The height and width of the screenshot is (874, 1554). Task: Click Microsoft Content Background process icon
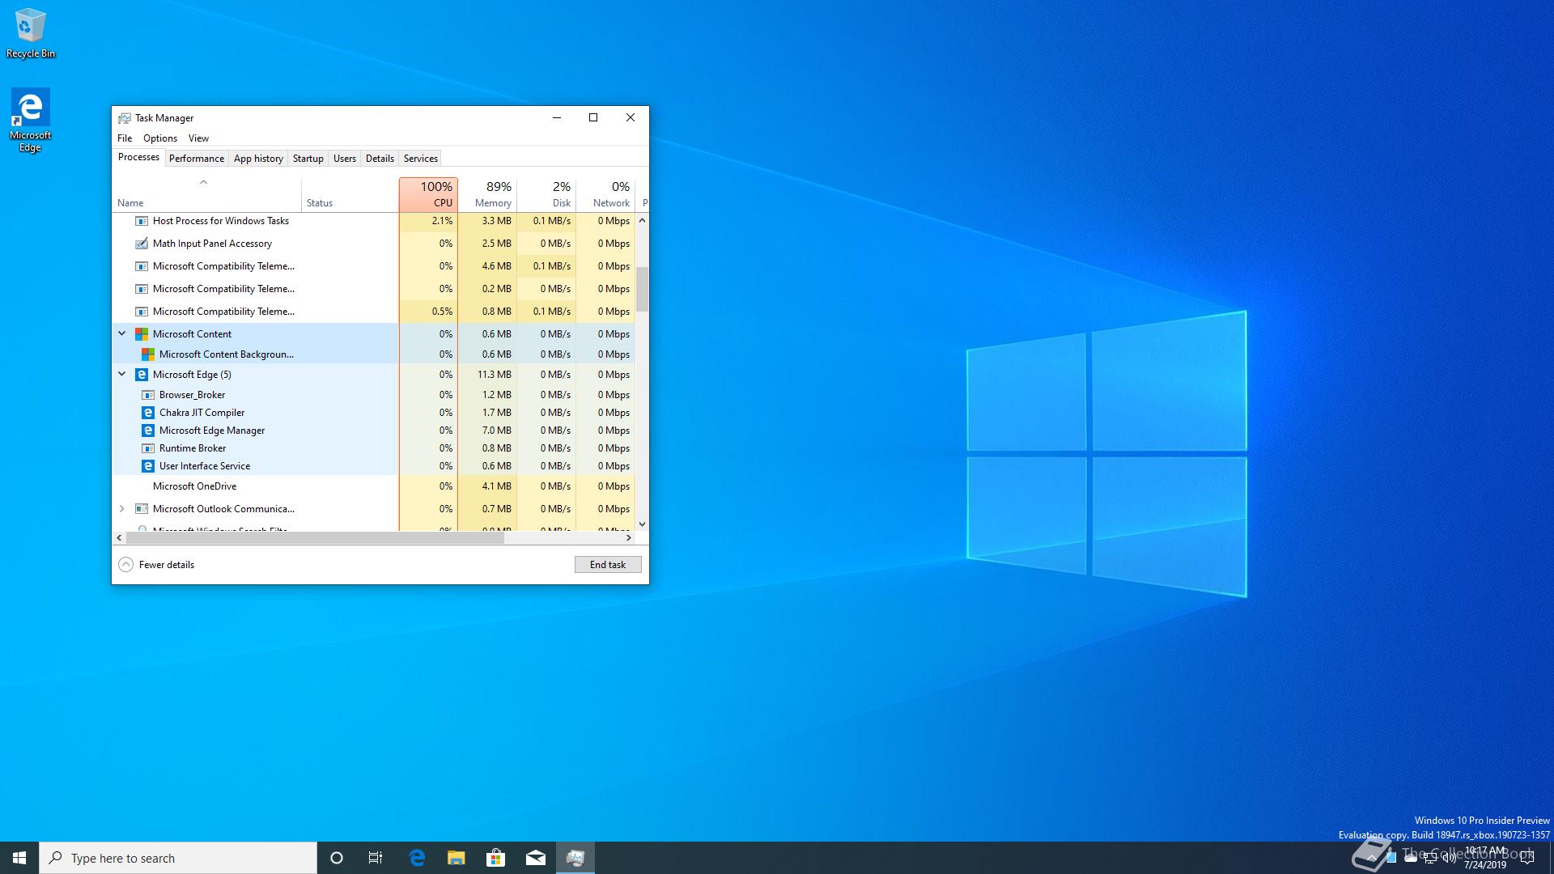[148, 354]
